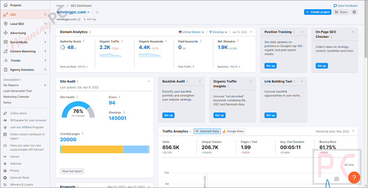Open the Projects home icon
The image size is (368, 188).
point(6,5)
